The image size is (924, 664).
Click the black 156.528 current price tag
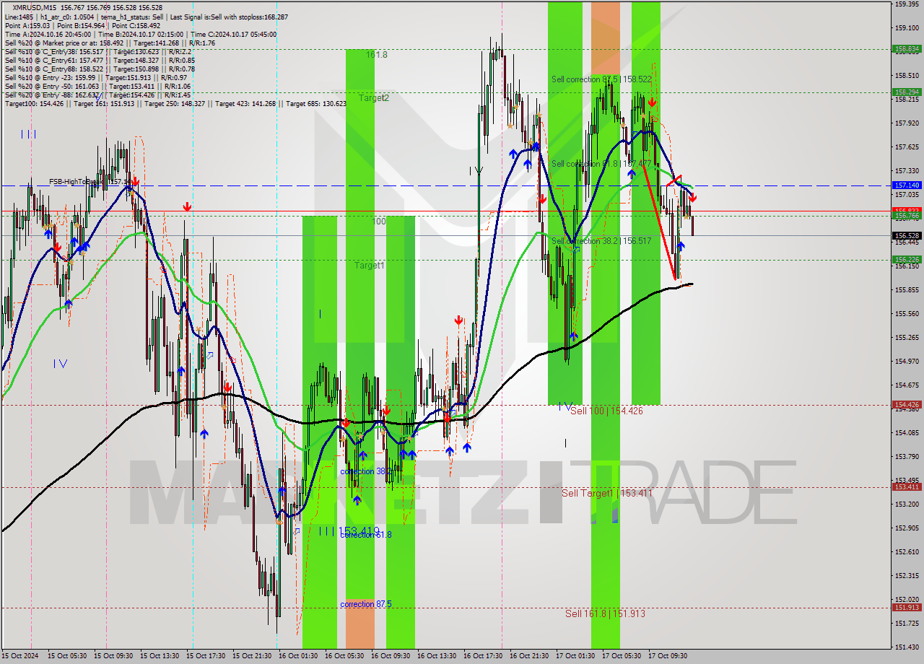click(907, 235)
